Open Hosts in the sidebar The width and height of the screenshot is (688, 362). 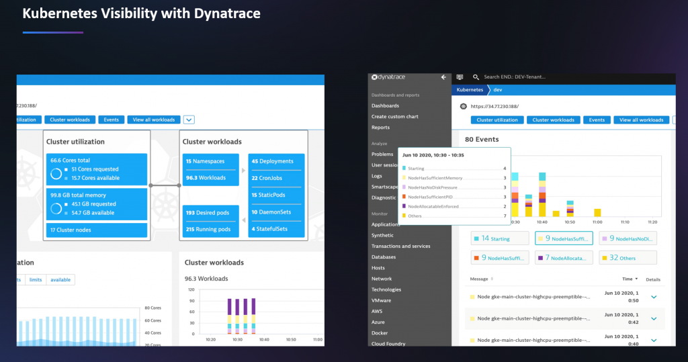click(x=378, y=268)
